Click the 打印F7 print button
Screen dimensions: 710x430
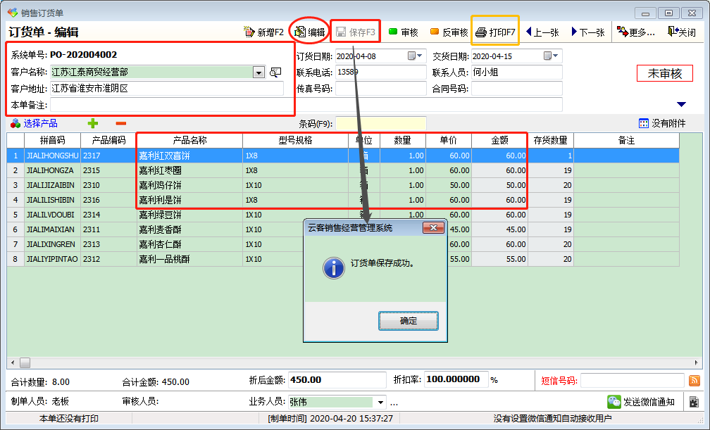(495, 32)
